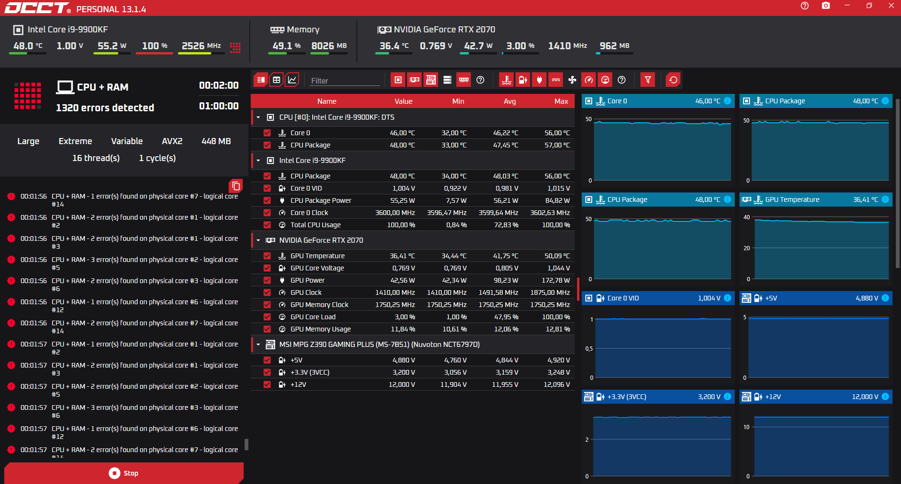
Task: Uncheck the CPU Package Power checkbox
Action: [x=267, y=200]
